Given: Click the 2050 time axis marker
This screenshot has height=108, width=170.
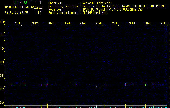Looking at the screenshot, I should point(164,23).
